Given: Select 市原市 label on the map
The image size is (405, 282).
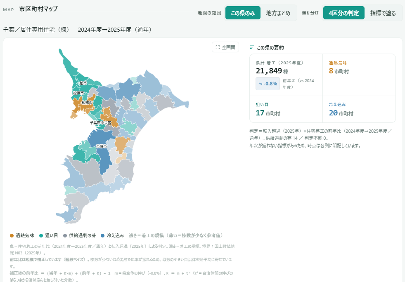Looking at the screenshot, I should [x=102, y=146].
